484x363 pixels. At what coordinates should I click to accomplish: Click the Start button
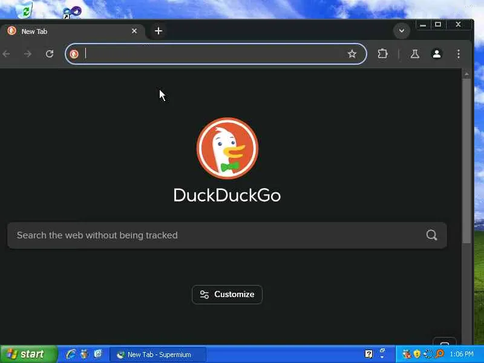click(x=28, y=354)
